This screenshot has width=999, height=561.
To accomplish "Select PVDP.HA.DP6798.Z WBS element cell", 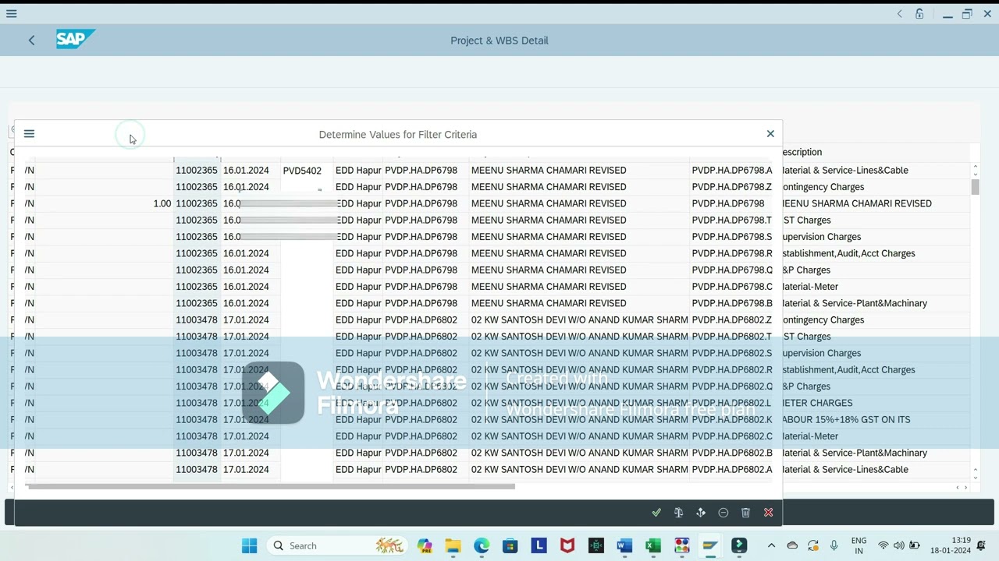I will [x=732, y=187].
